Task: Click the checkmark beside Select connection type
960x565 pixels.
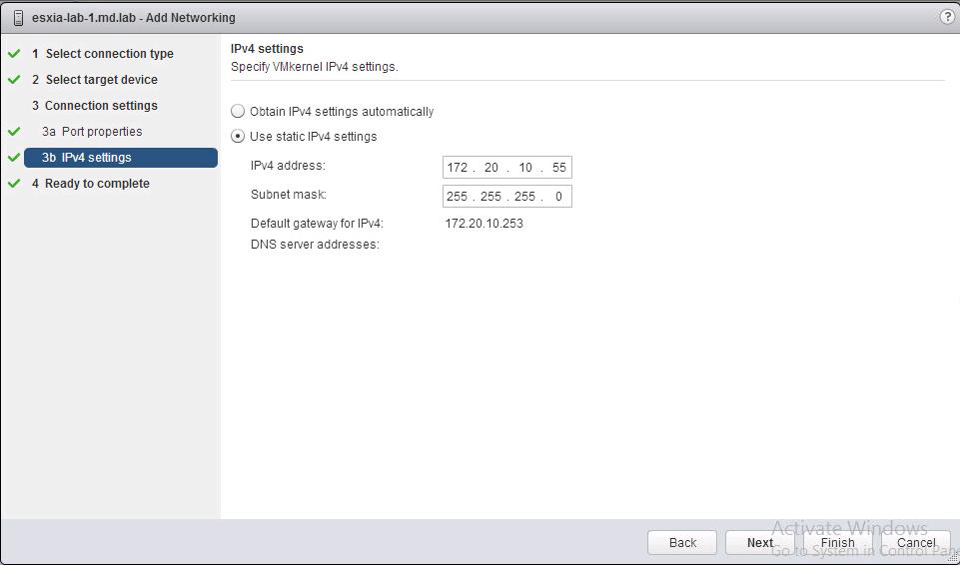Action: click(14, 54)
